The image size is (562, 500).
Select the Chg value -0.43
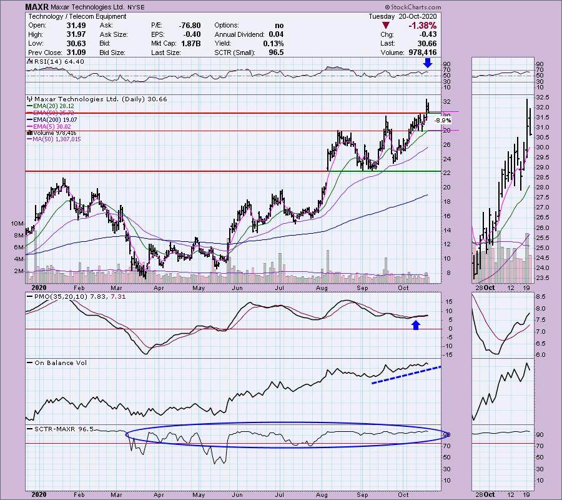(x=428, y=34)
